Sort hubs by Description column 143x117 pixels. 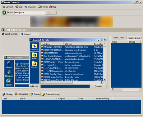(x=98, y=44)
